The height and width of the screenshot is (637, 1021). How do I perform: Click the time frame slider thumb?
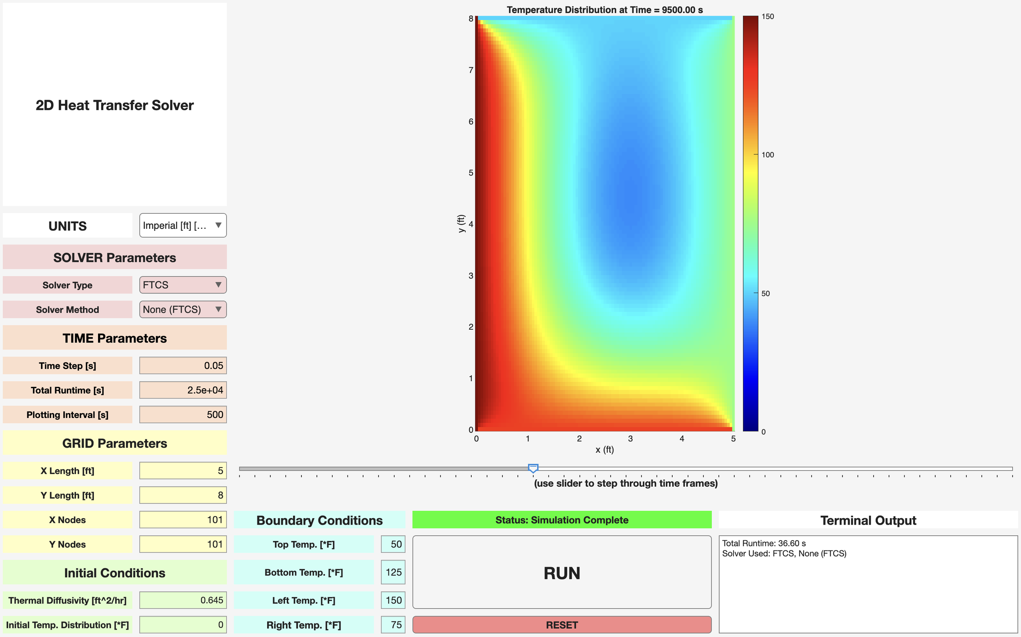point(533,469)
